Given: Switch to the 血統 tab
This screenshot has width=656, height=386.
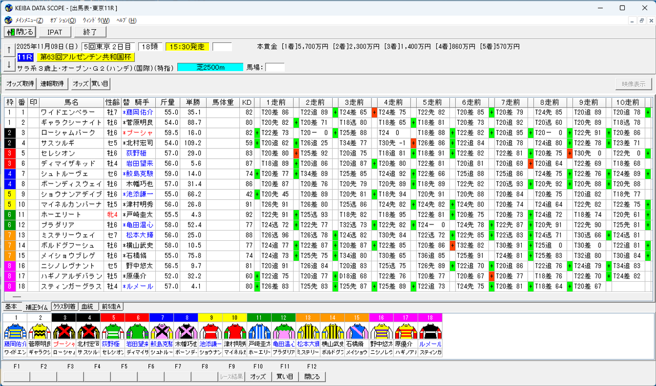Looking at the screenshot, I should (88, 307).
